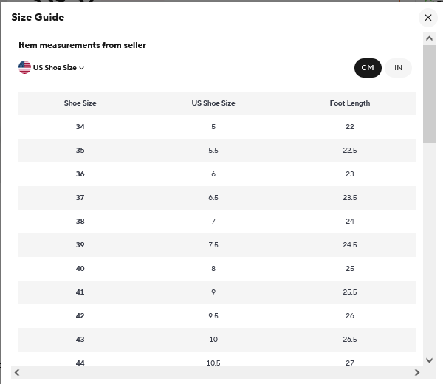Click the scroll right arrow

pyautogui.click(x=417, y=372)
